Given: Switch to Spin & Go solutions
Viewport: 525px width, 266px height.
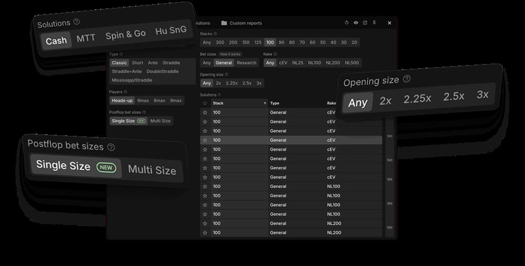Looking at the screenshot, I should point(125,35).
